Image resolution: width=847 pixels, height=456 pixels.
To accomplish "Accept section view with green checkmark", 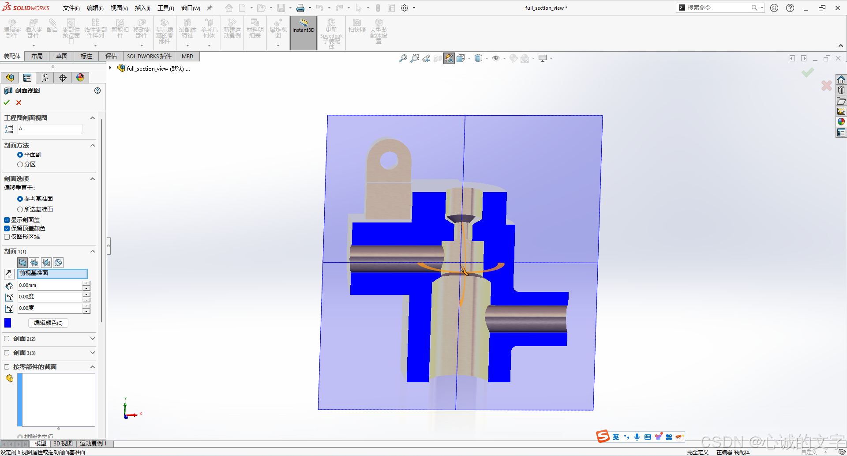I will pos(7,102).
